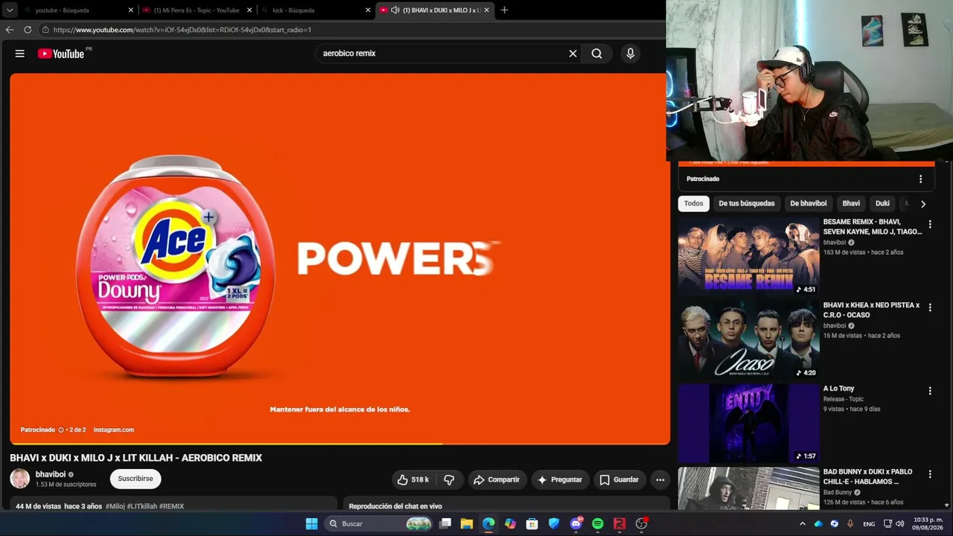Select the 'Todos' filter chip
Viewport: 953px width, 536px height.
coord(694,203)
